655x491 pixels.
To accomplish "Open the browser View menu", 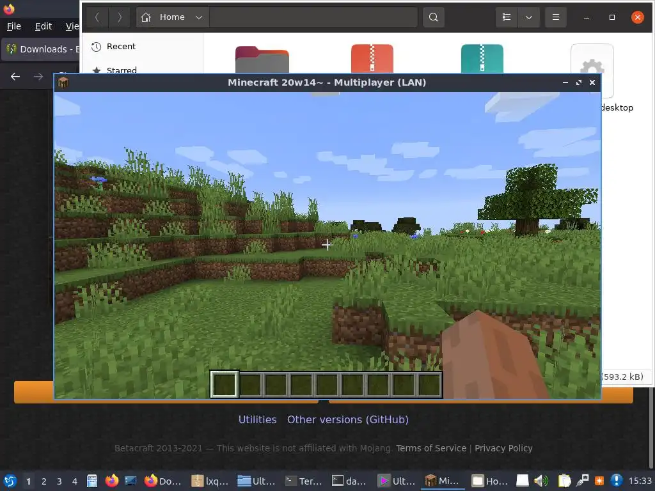I will click(x=72, y=26).
